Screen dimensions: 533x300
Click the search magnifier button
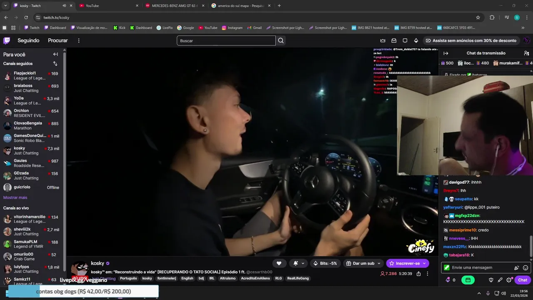tap(281, 40)
